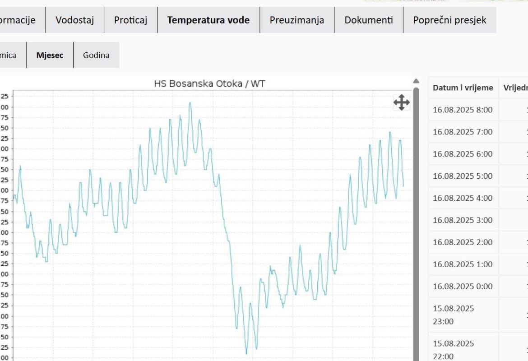
Task: Click the scrollbar up arrow beside chart
Action: [x=416, y=81]
